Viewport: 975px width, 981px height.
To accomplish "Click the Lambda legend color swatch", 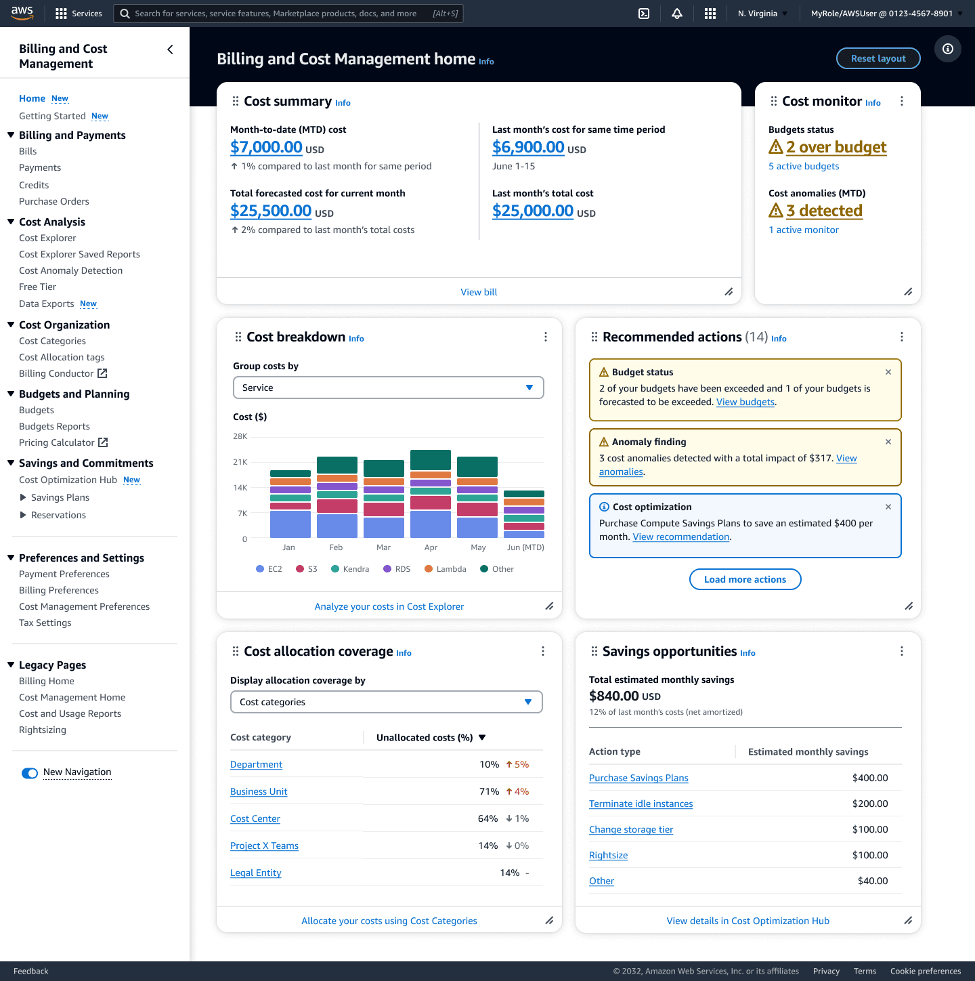I will [x=429, y=569].
